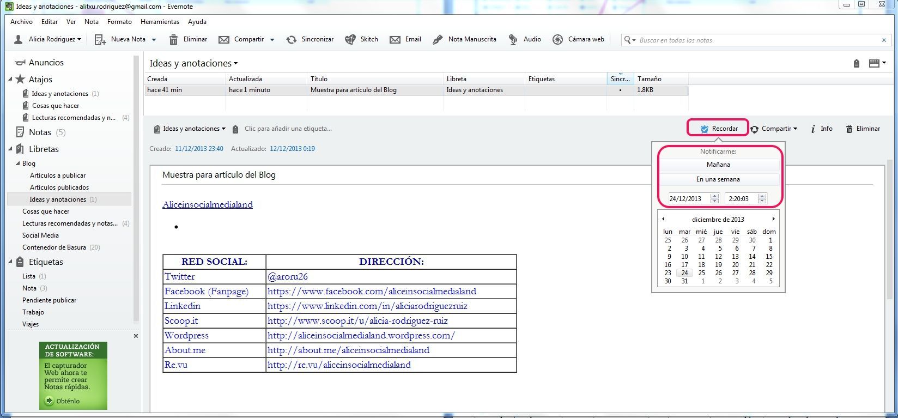Sort notes by the Creada column header
The width and height of the screenshot is (898, 418).
(185, 79)
